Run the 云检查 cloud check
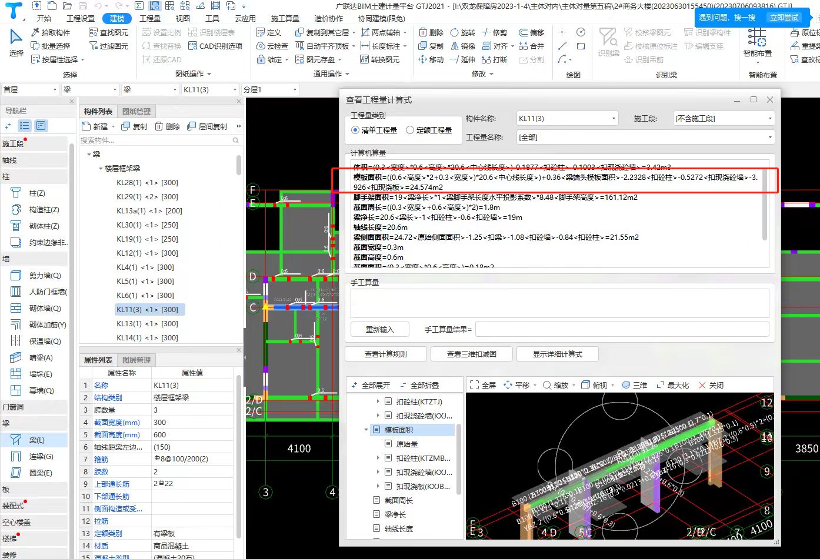This screenshot has height=559, width=820. pyautogui.click(x=272, y=46)
